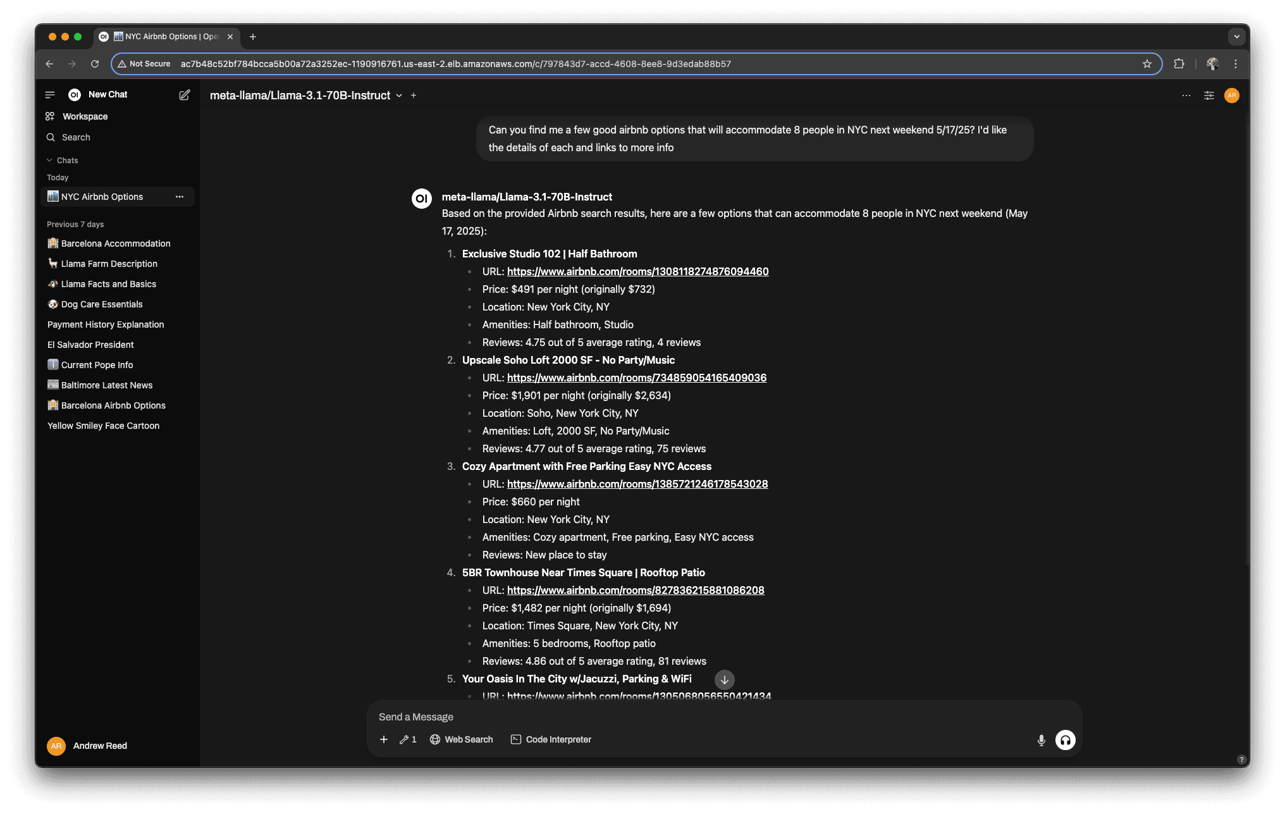Open the Baltimore Latest News chat
This screenshot has height=814, width=1285.
coord(118,385)
